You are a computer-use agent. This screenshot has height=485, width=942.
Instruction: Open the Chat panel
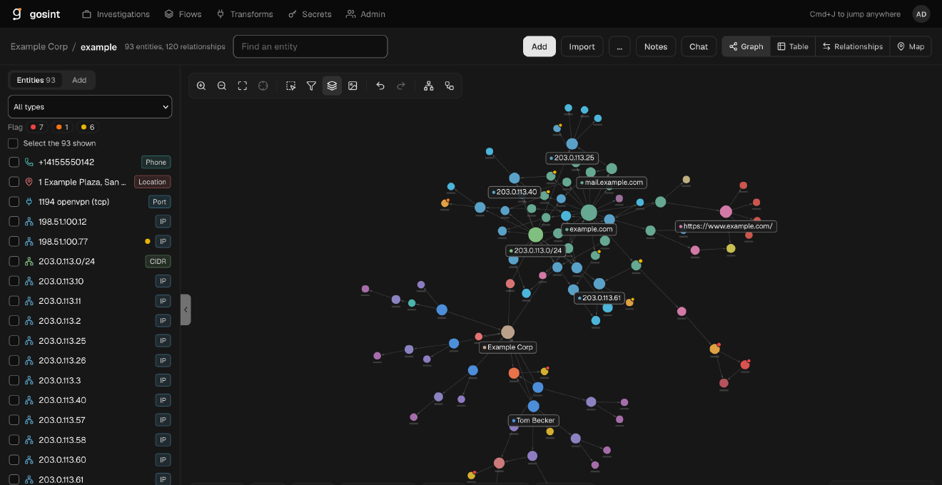699,46
